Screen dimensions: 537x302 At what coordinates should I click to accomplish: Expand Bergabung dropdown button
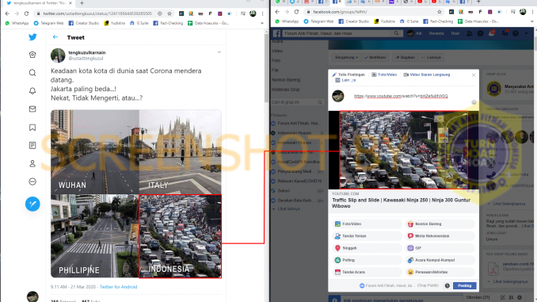(346, 58)
